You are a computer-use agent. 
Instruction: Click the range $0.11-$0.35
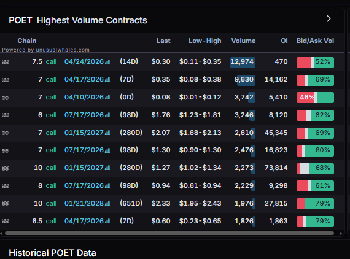(x=200, y=61)
